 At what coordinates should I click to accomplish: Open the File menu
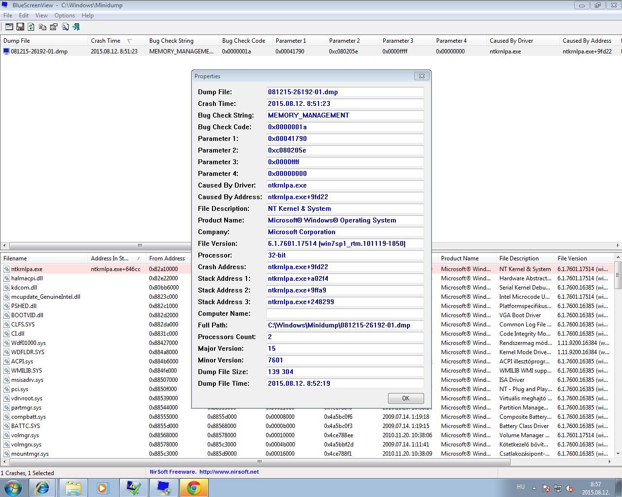point(8,15)
